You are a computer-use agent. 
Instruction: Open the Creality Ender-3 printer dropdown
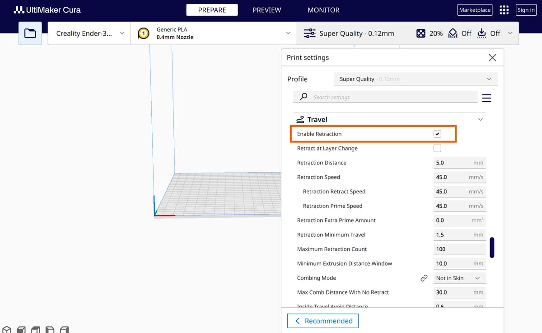click(x=89, y=33)
